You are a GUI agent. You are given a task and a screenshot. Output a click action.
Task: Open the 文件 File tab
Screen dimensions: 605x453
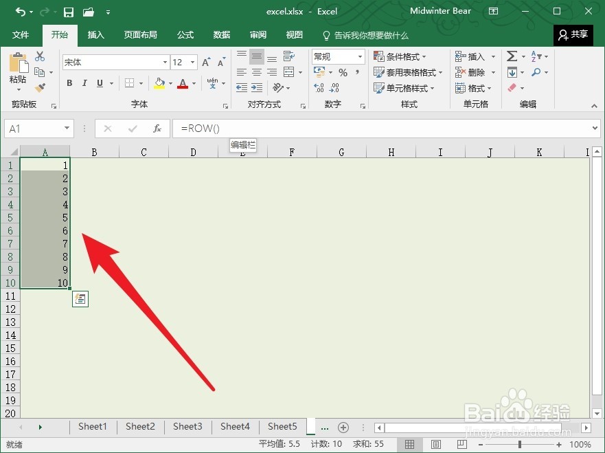point(21,35)
